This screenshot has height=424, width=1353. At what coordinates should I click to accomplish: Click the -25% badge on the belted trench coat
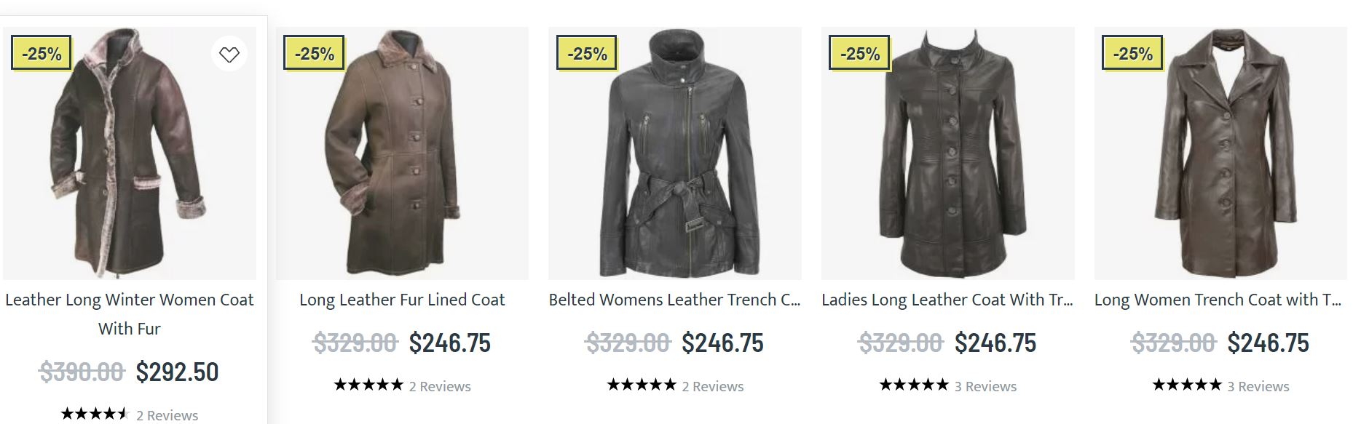[x=587, y=53]
